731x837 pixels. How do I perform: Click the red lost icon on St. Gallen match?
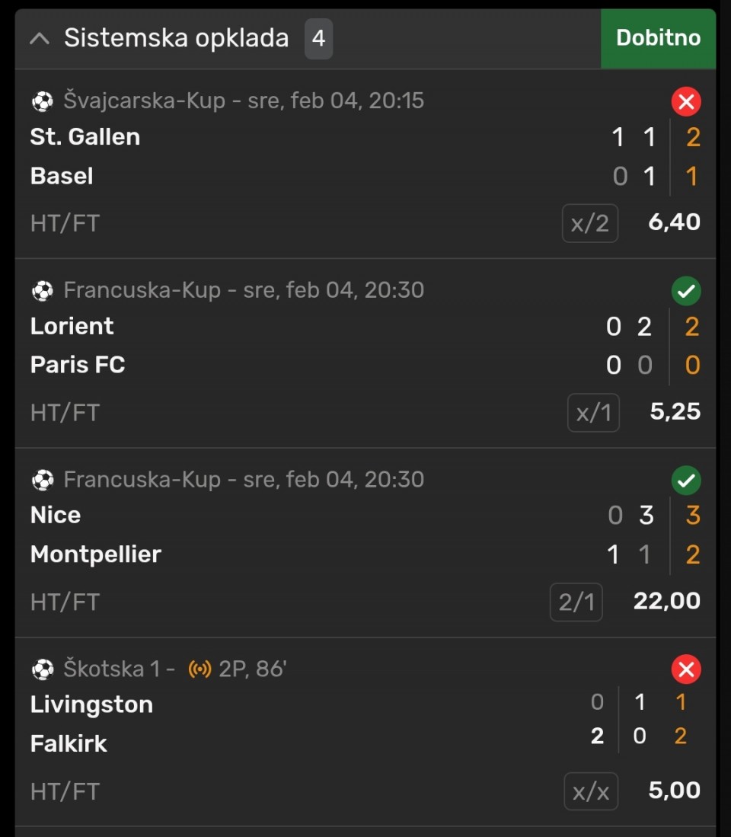pyautogui.click(x=686, y=101)
